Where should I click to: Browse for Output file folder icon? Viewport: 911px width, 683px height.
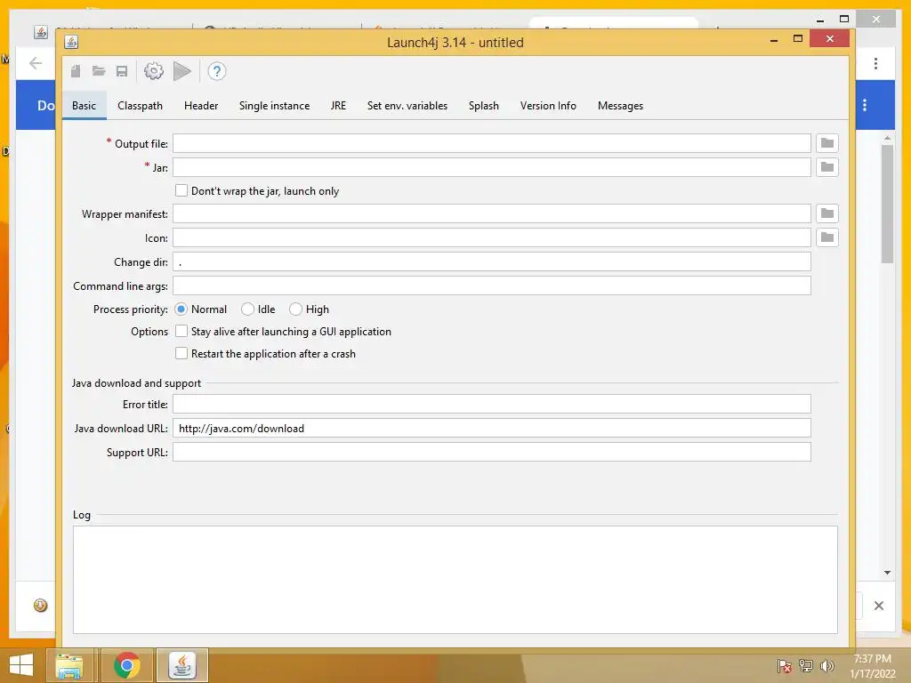coord(826,143)
